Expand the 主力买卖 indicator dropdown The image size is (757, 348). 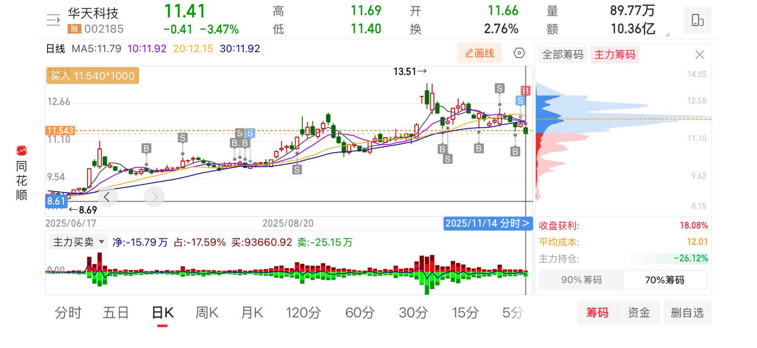click(x=78, y=242)
